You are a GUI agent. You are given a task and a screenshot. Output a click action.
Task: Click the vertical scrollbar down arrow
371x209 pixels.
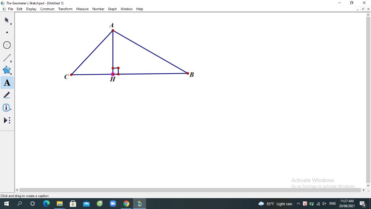coord(368,185)
